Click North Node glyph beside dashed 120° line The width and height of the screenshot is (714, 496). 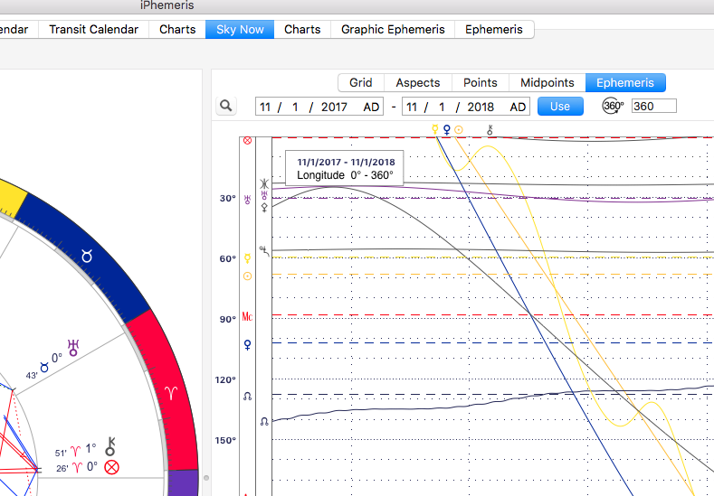[247, 397]
